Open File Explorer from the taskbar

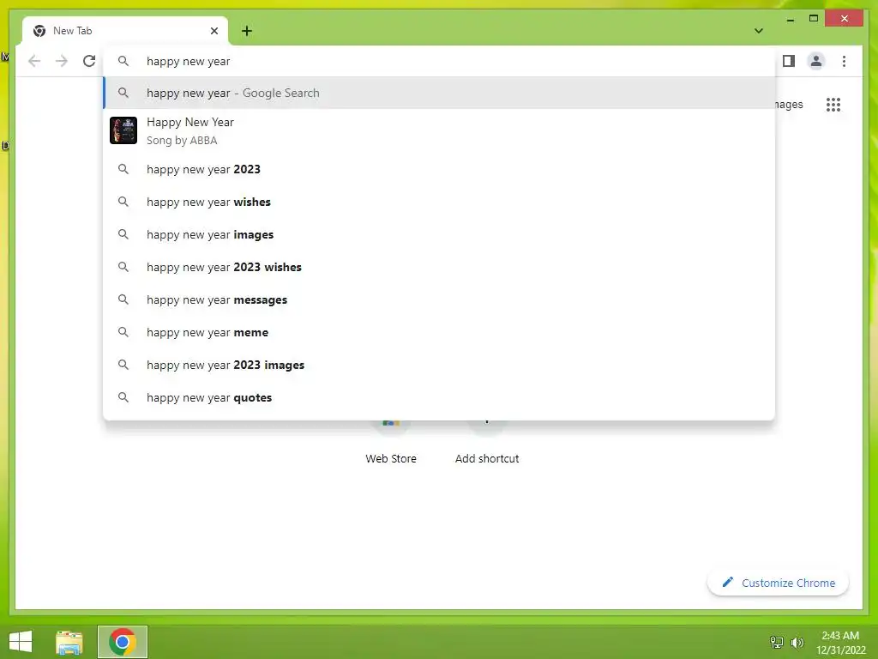pyautogui.click(x=69, y=642)
